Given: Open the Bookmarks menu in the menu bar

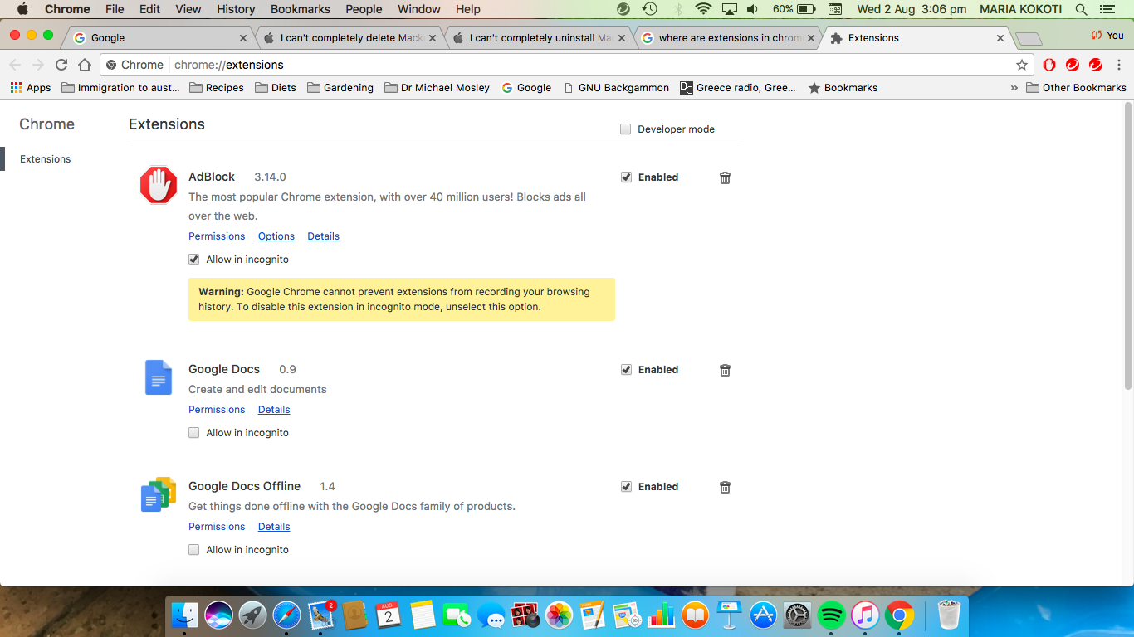Looking at the screenshot, I should (301, 9).
